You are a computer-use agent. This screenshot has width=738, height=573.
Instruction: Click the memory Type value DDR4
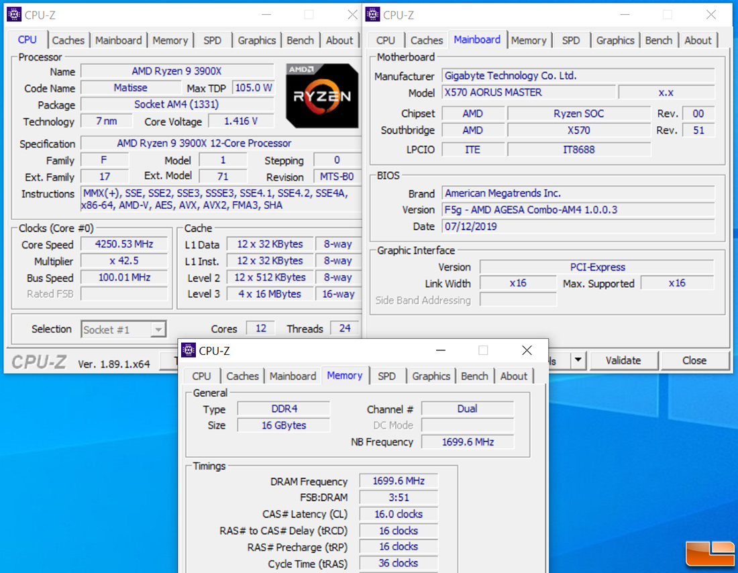[284, 409]
